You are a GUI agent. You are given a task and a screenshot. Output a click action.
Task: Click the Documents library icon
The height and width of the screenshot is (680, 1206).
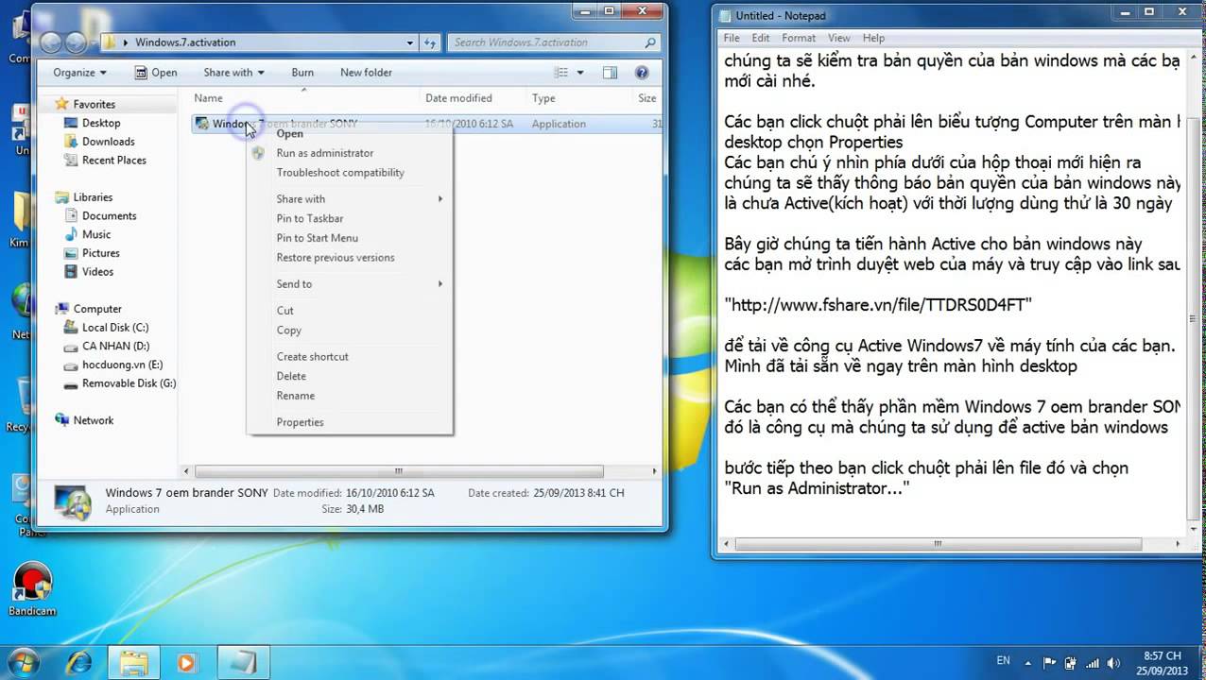click(72, 216)
